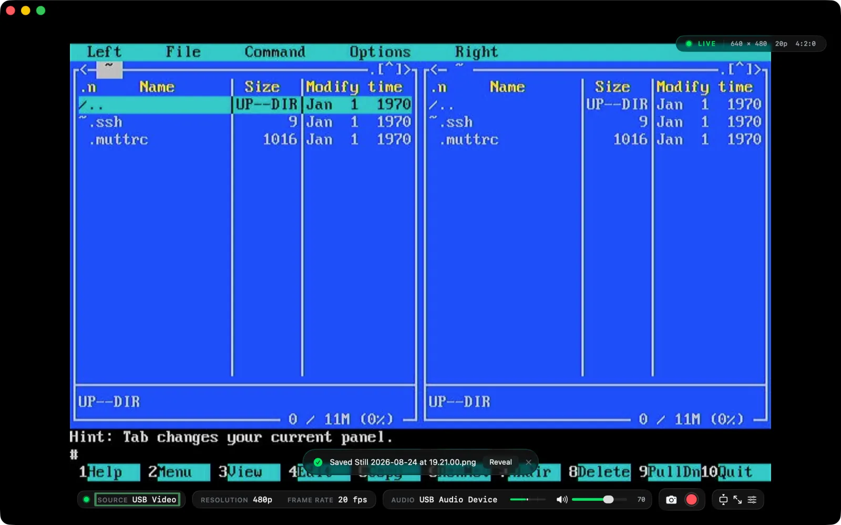Open the adjustment sliders settings icon
The height and width of the screenshot is (525, 841).
[x=752, y=500]
